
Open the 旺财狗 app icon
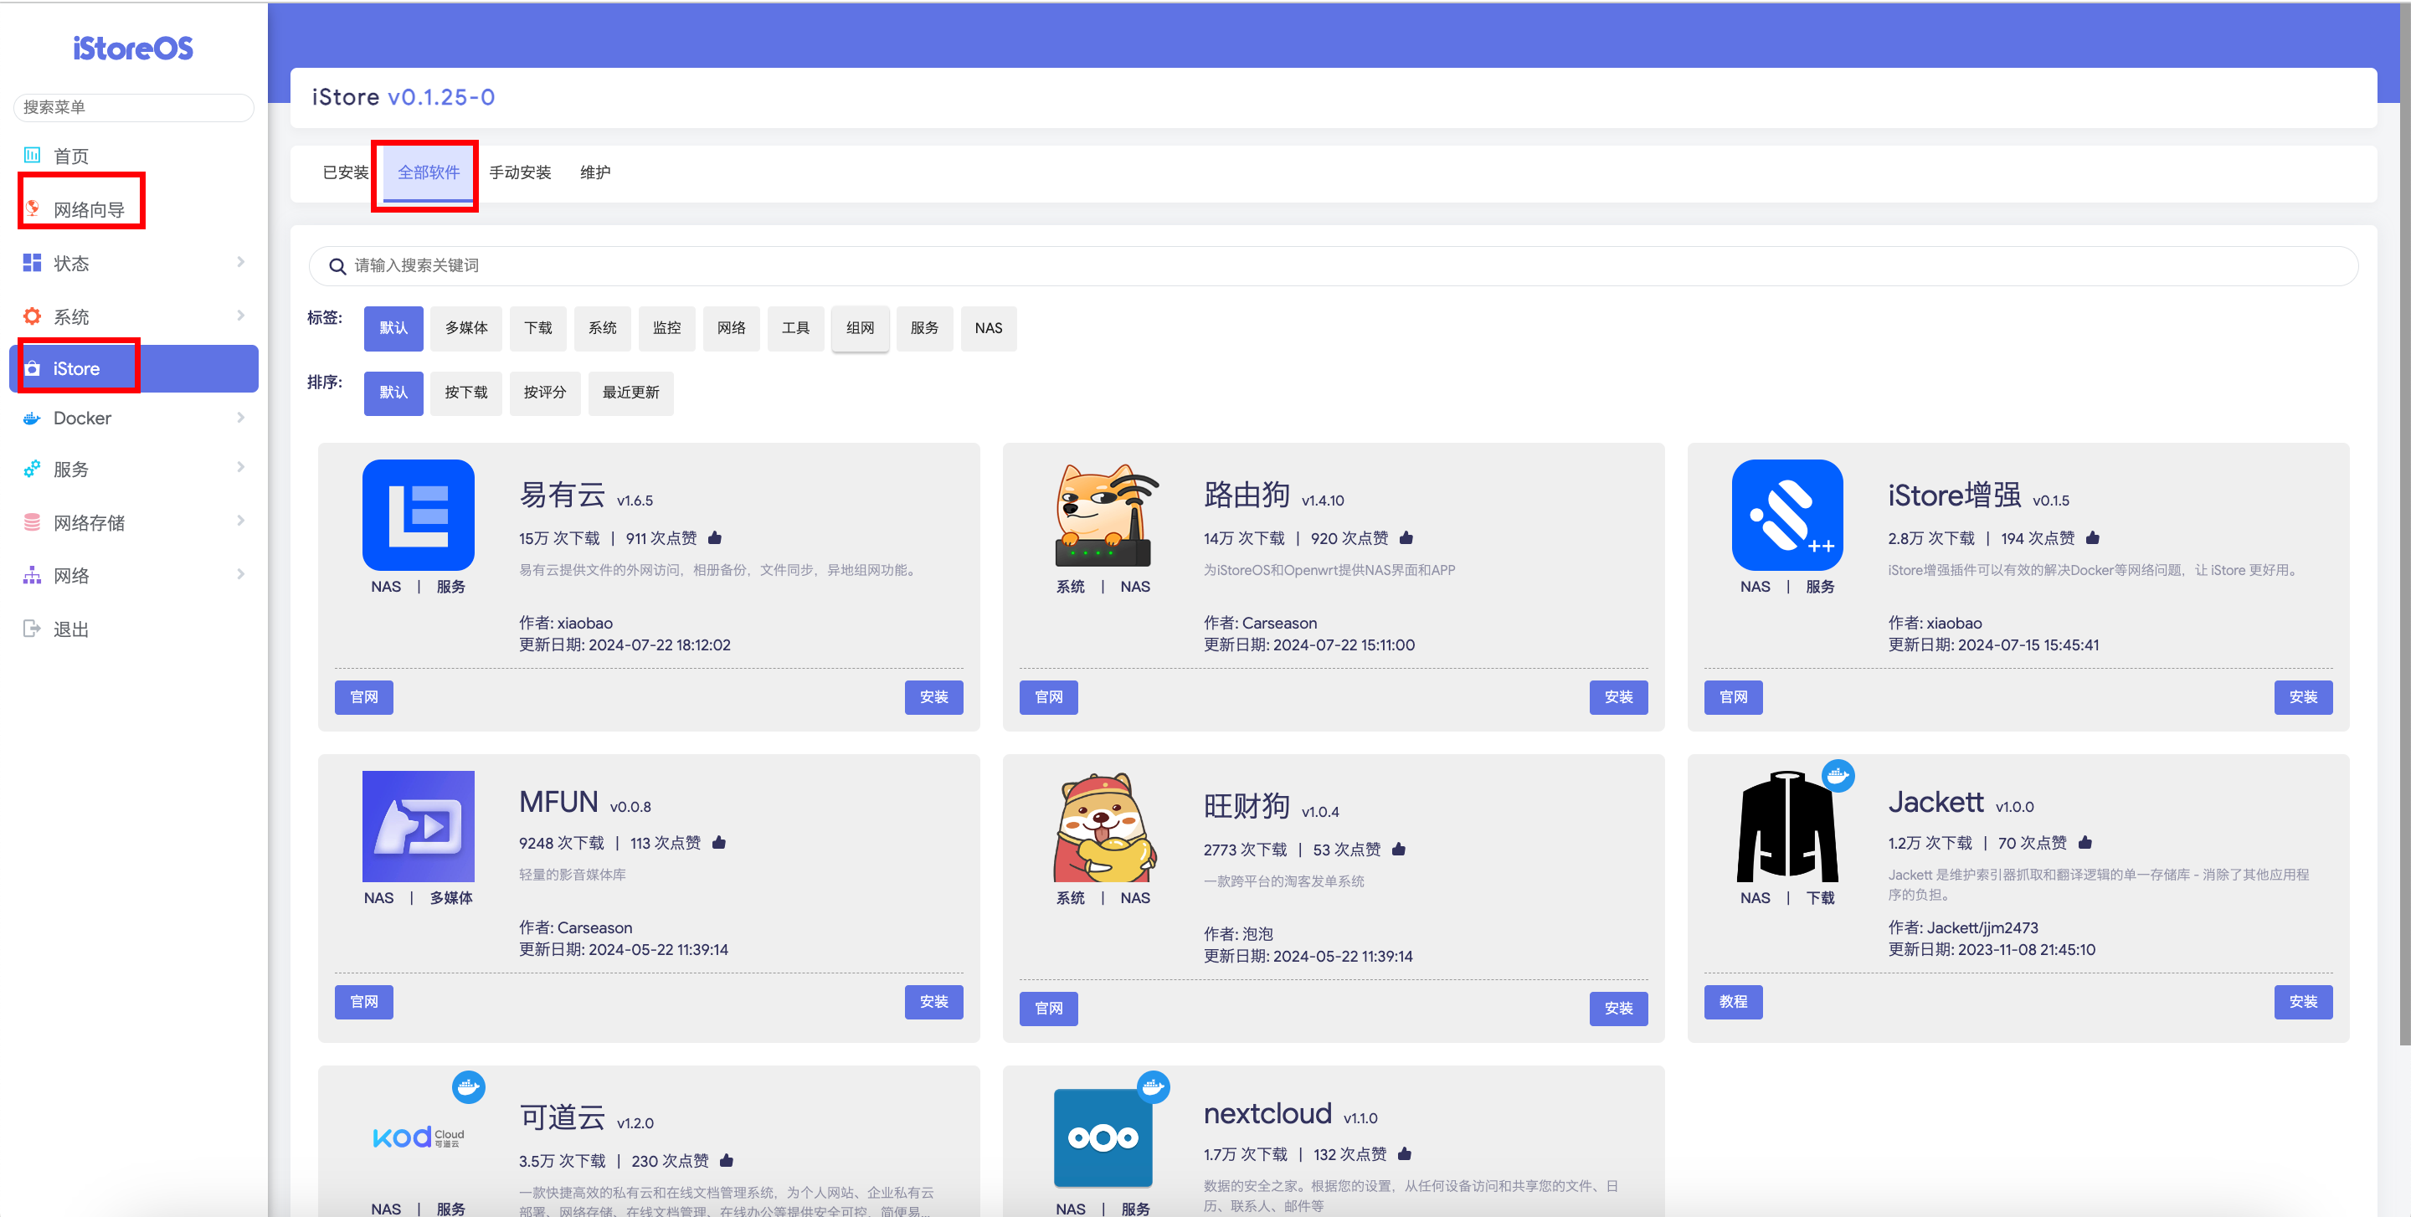click(1103, 827)
